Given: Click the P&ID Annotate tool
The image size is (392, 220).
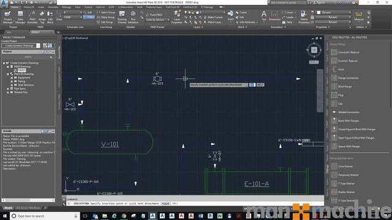Looking at the screenshot, I should 32,17.
